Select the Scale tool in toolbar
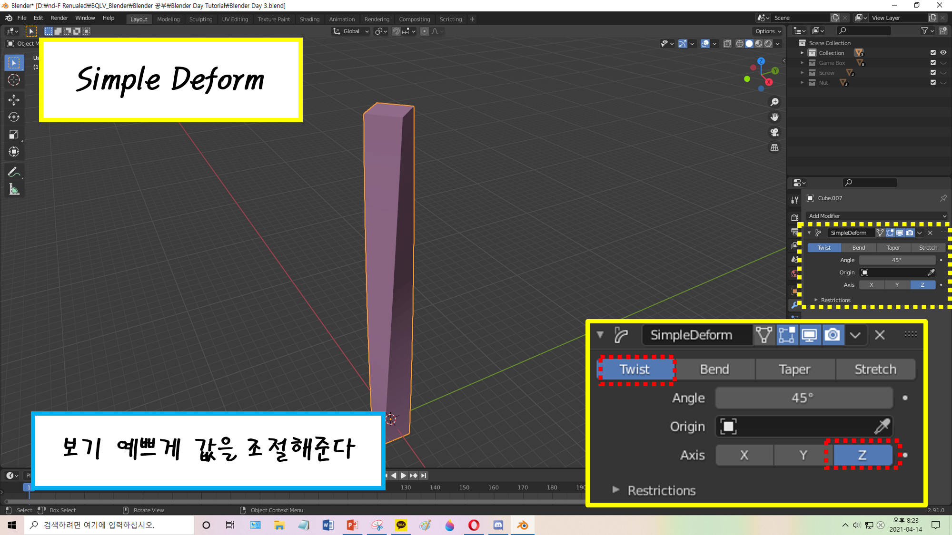Image resolution: width=952 pixels, height=535 pixels. pos(14,135)
